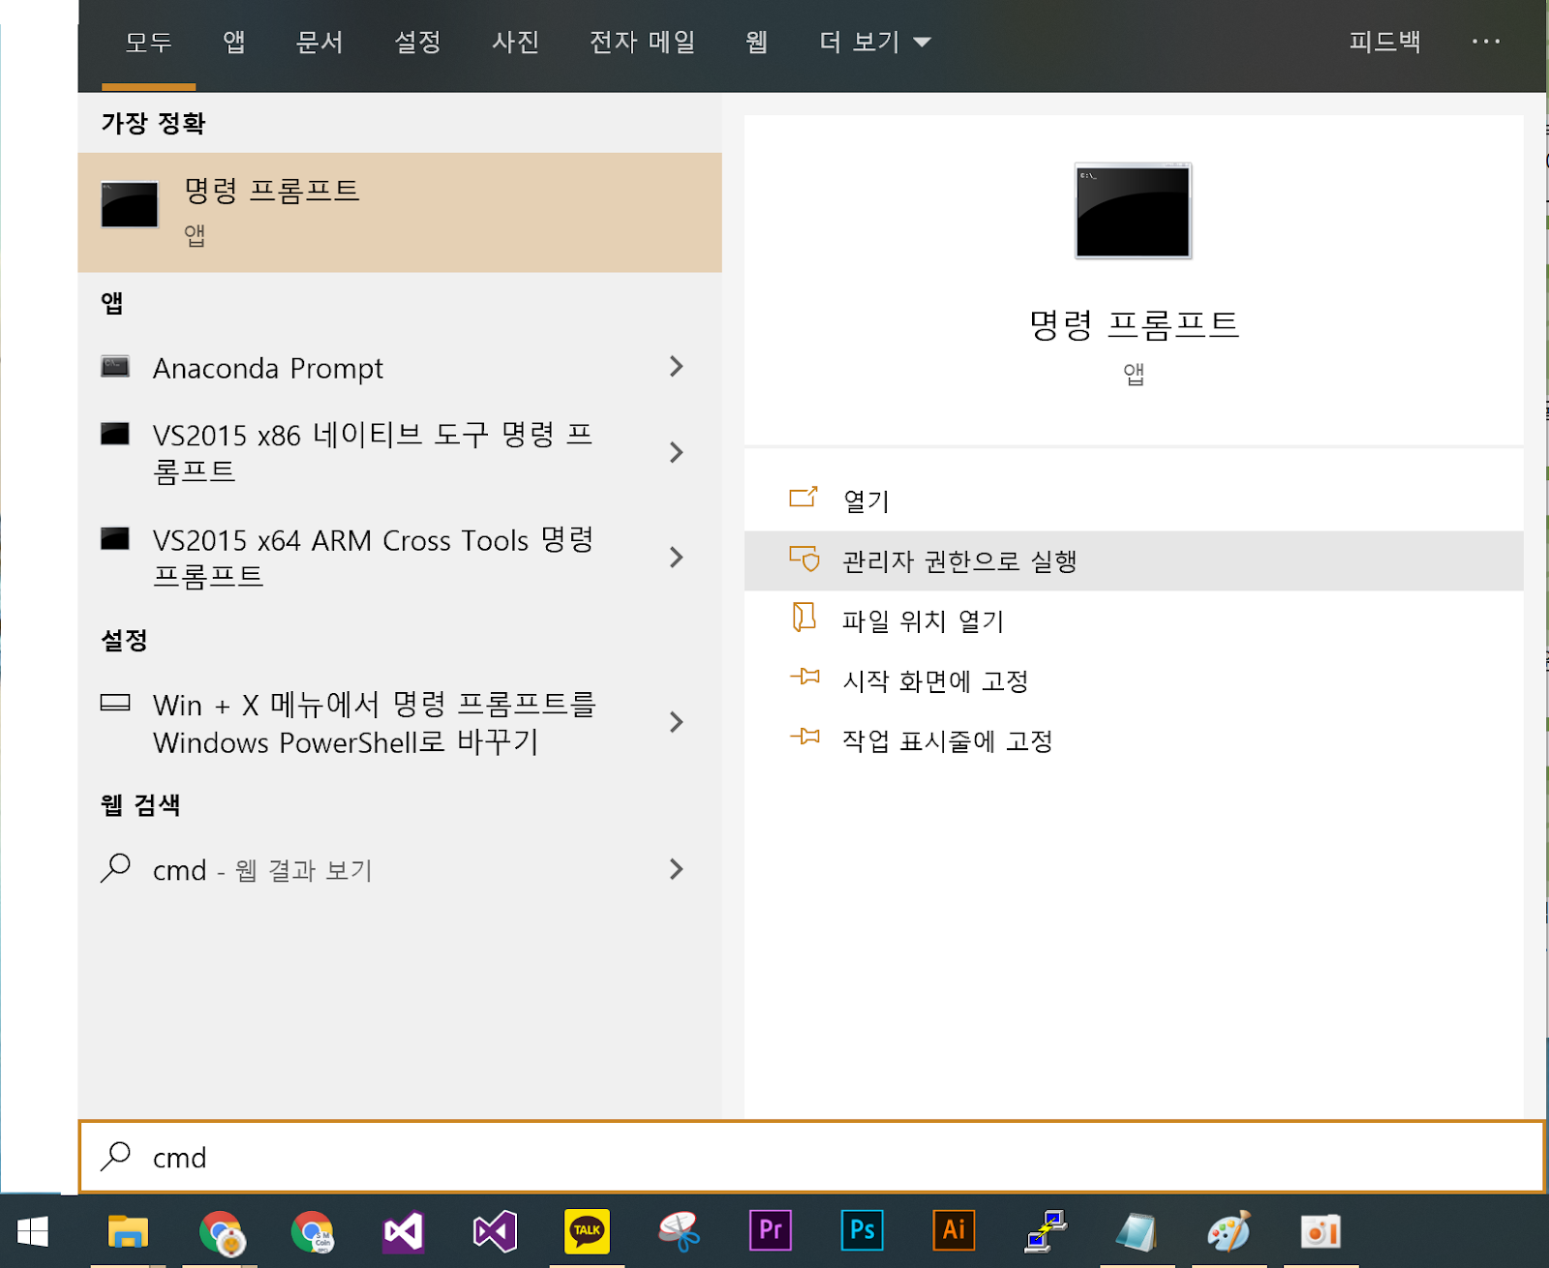Open the outlined Visual Studio icon
The image size is (1549, 1268).
click(495, 1232)
